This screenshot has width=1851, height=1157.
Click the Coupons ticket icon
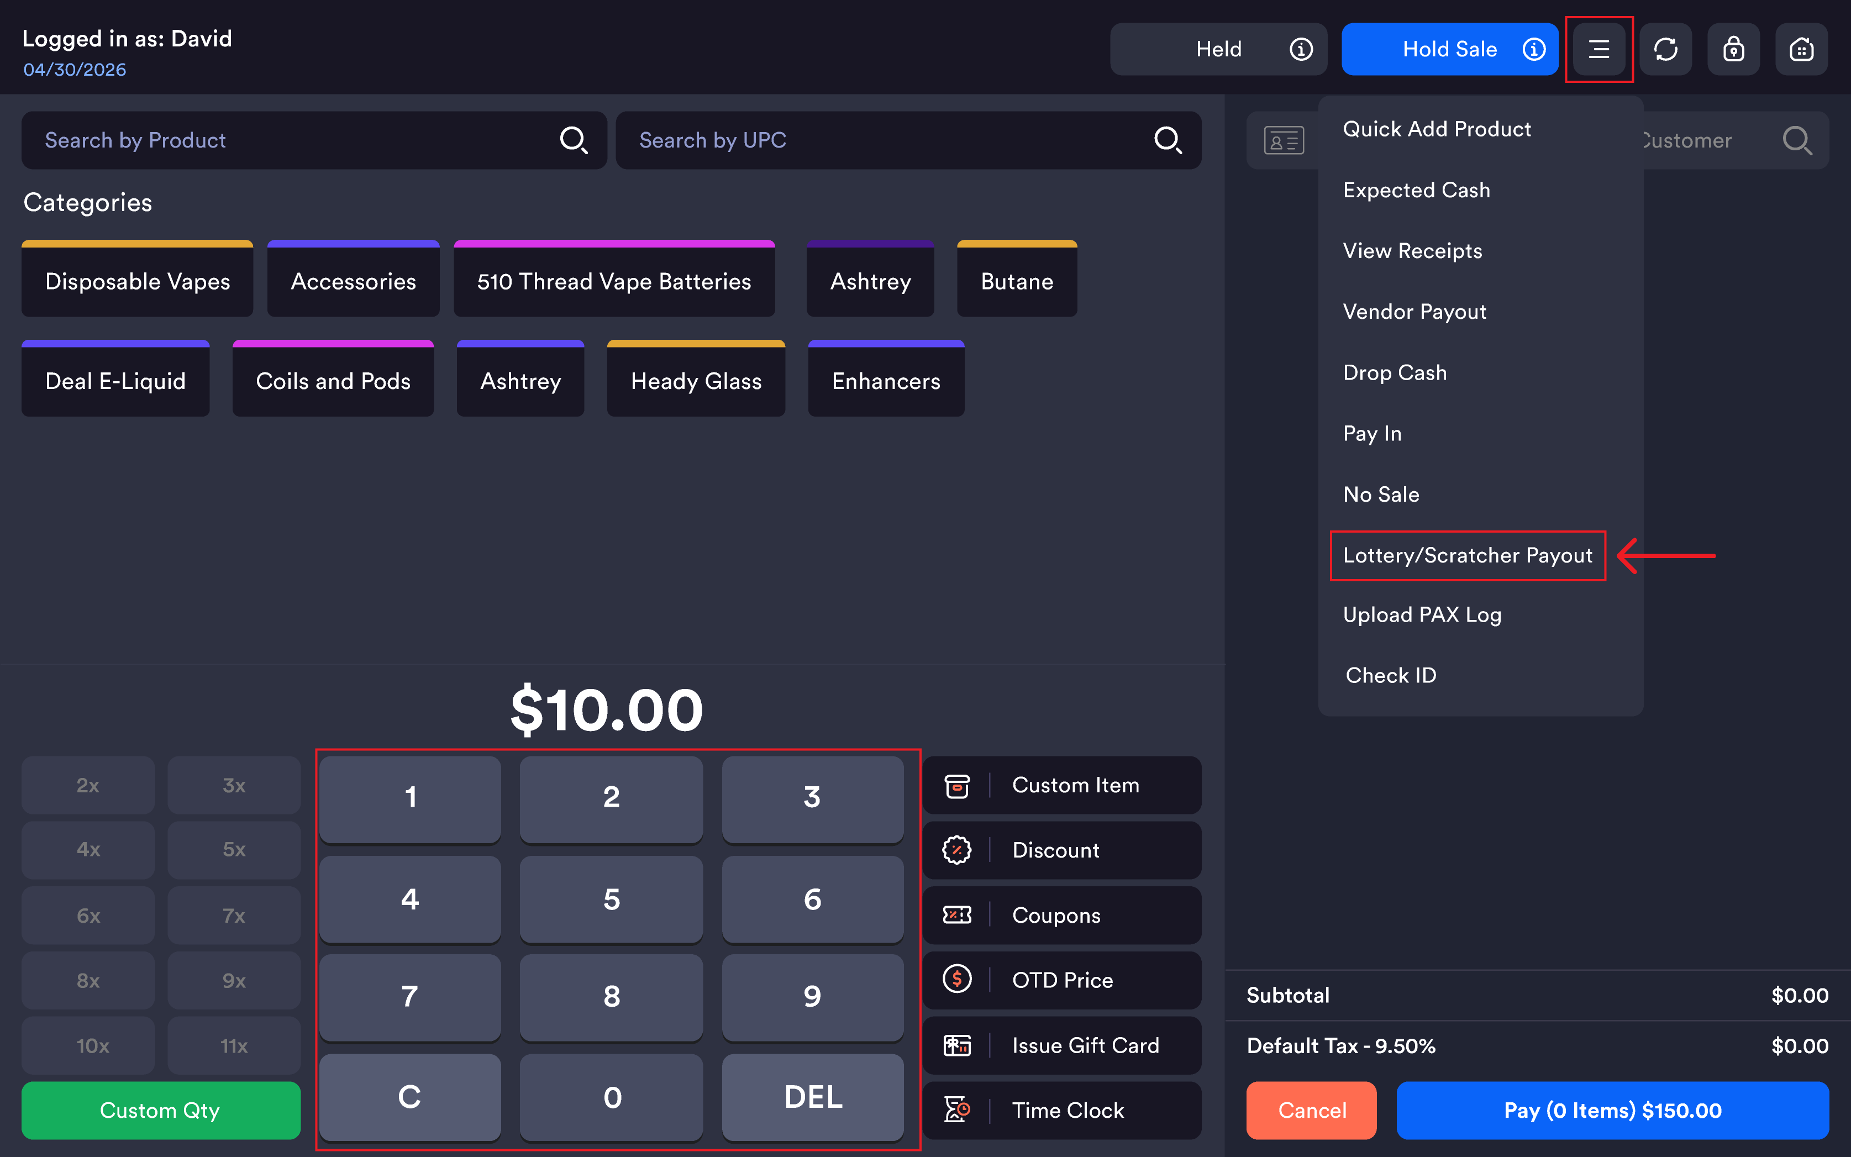point(956,915)
